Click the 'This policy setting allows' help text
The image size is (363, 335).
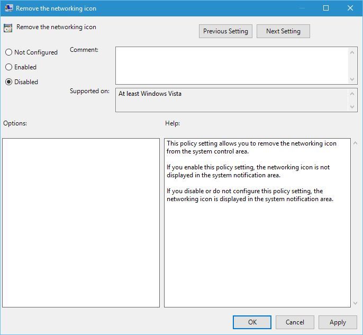[x=251, y=147]
